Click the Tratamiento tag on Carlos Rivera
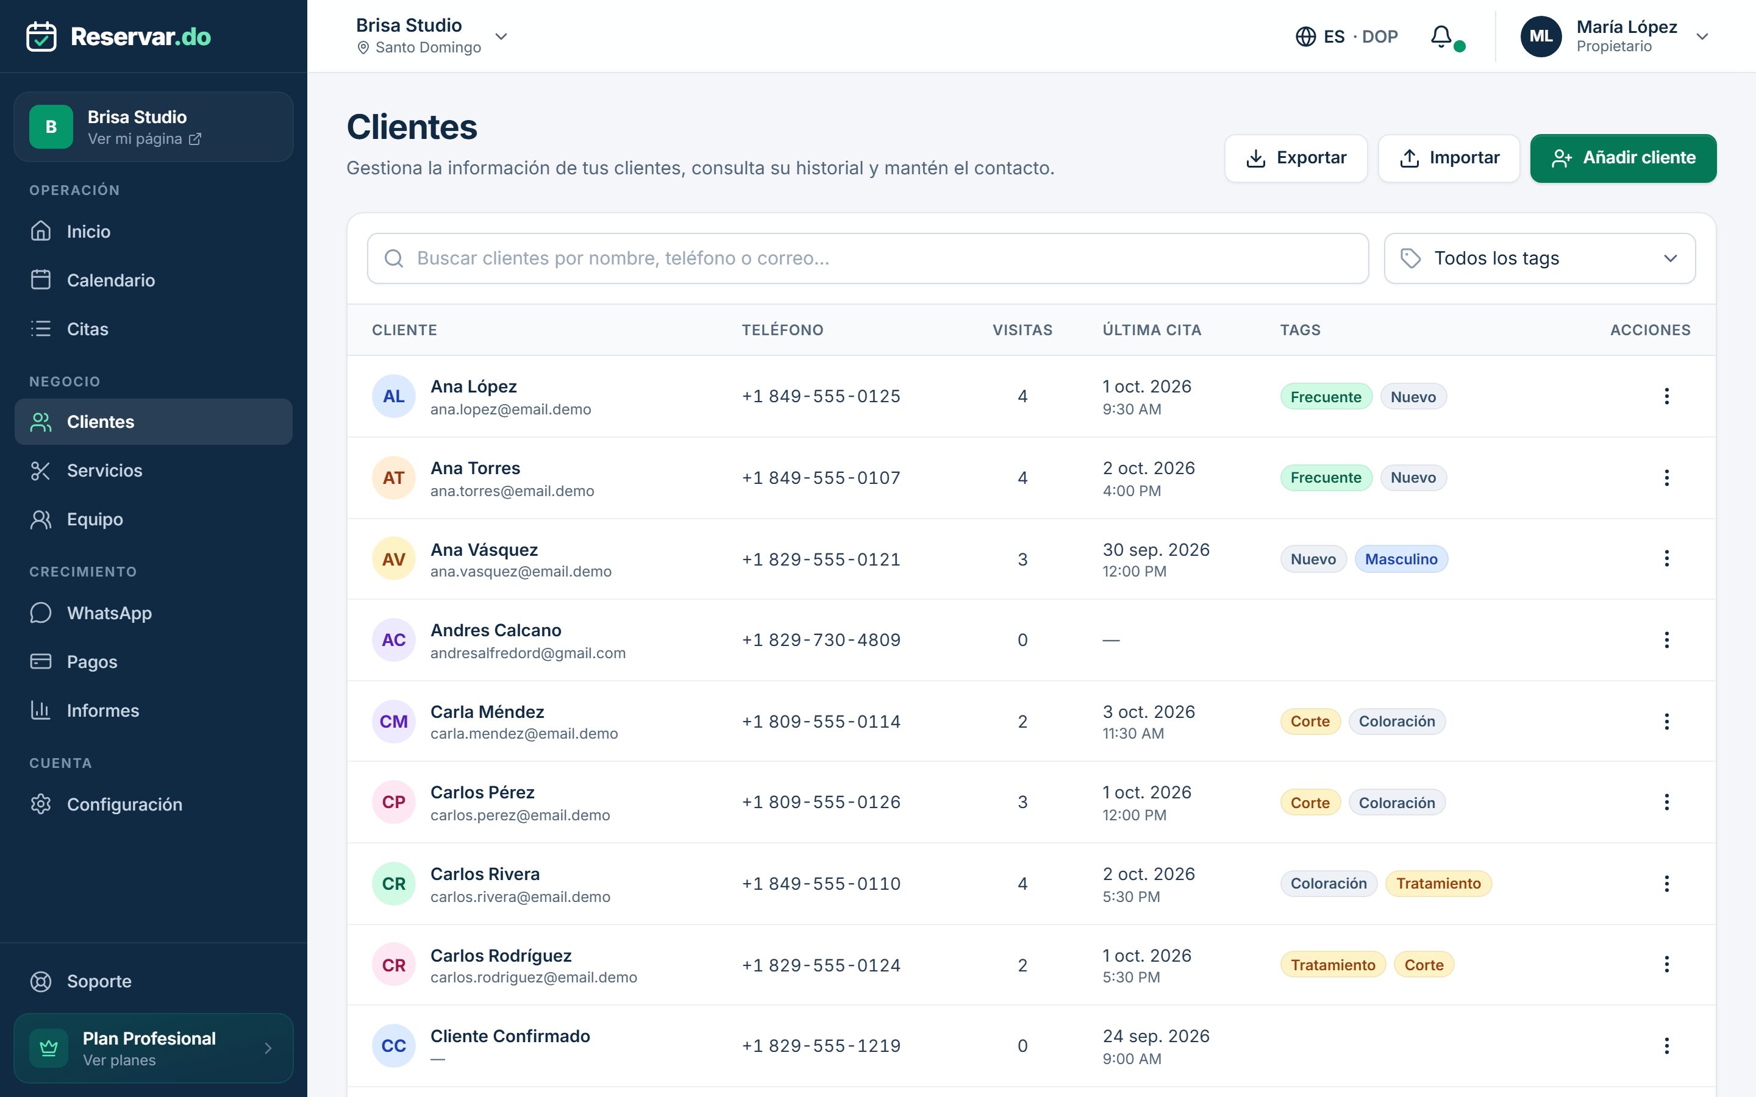This screenshot has height=1097, width=1756. click(1438, 884)
